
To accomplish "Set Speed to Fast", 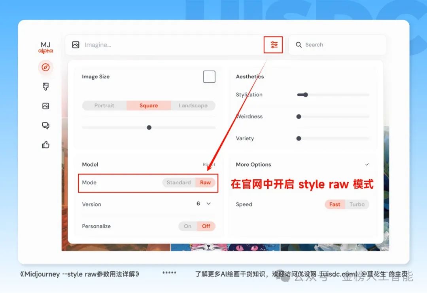I will 335,204.
